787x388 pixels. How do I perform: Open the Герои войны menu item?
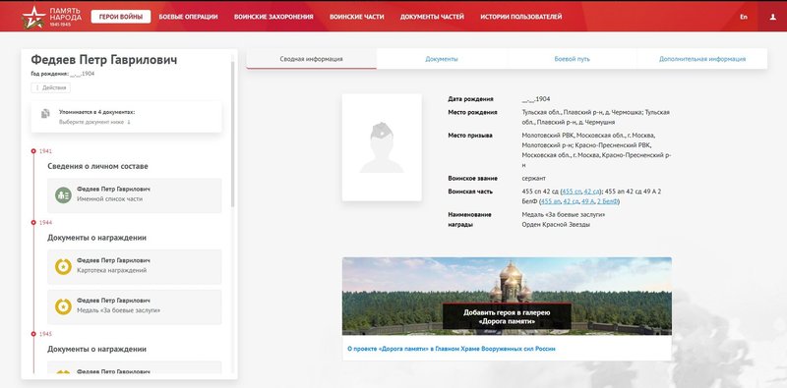click(121, 17)
